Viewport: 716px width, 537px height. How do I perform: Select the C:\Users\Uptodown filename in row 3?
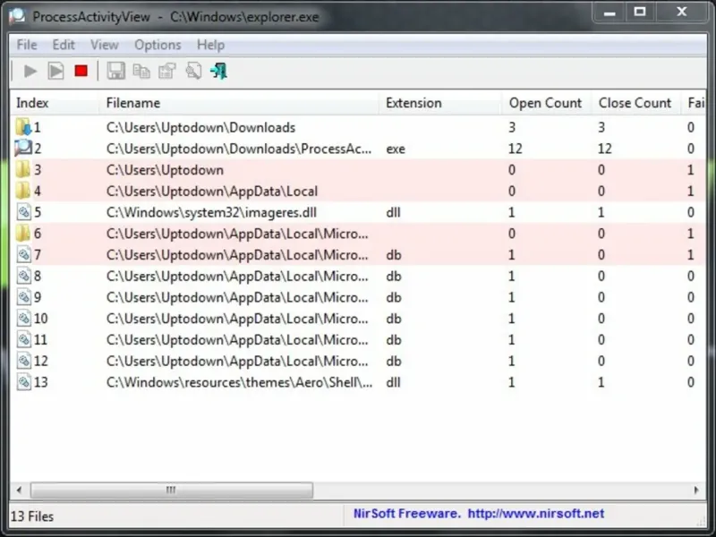tap(165, 170)
